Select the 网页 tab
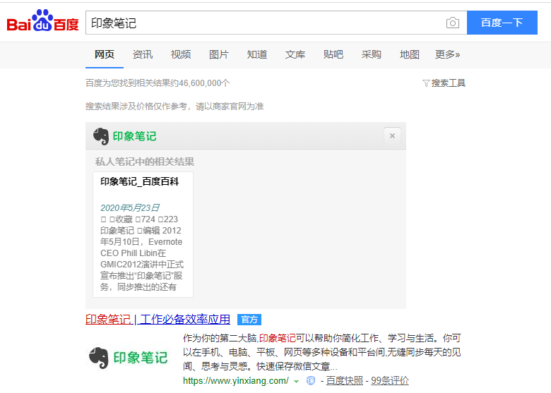 (x=105, y=54)
